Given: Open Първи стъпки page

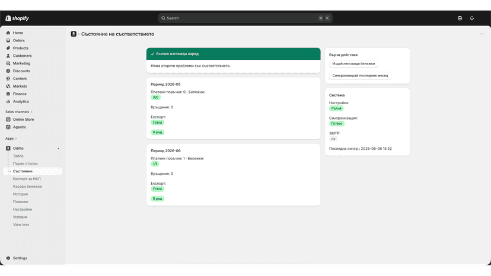Looking at the screenshot, I should pos(25,163).
